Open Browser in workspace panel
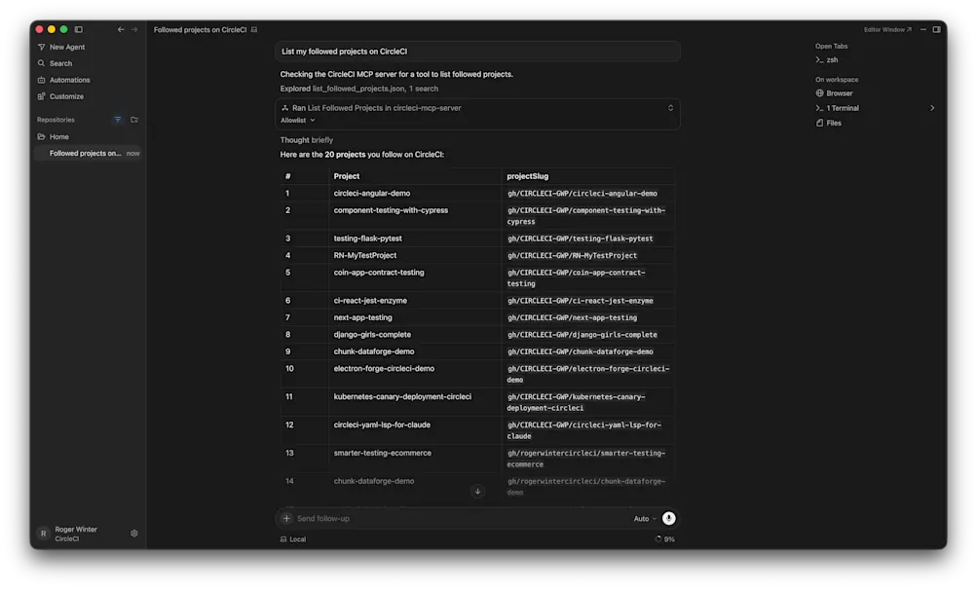977x589 pixels. pyautogui.click(x=835, y=93)
